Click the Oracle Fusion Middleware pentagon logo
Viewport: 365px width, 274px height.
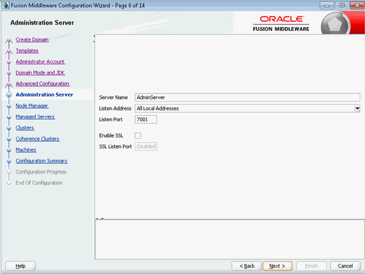click(x=334, y=25)
